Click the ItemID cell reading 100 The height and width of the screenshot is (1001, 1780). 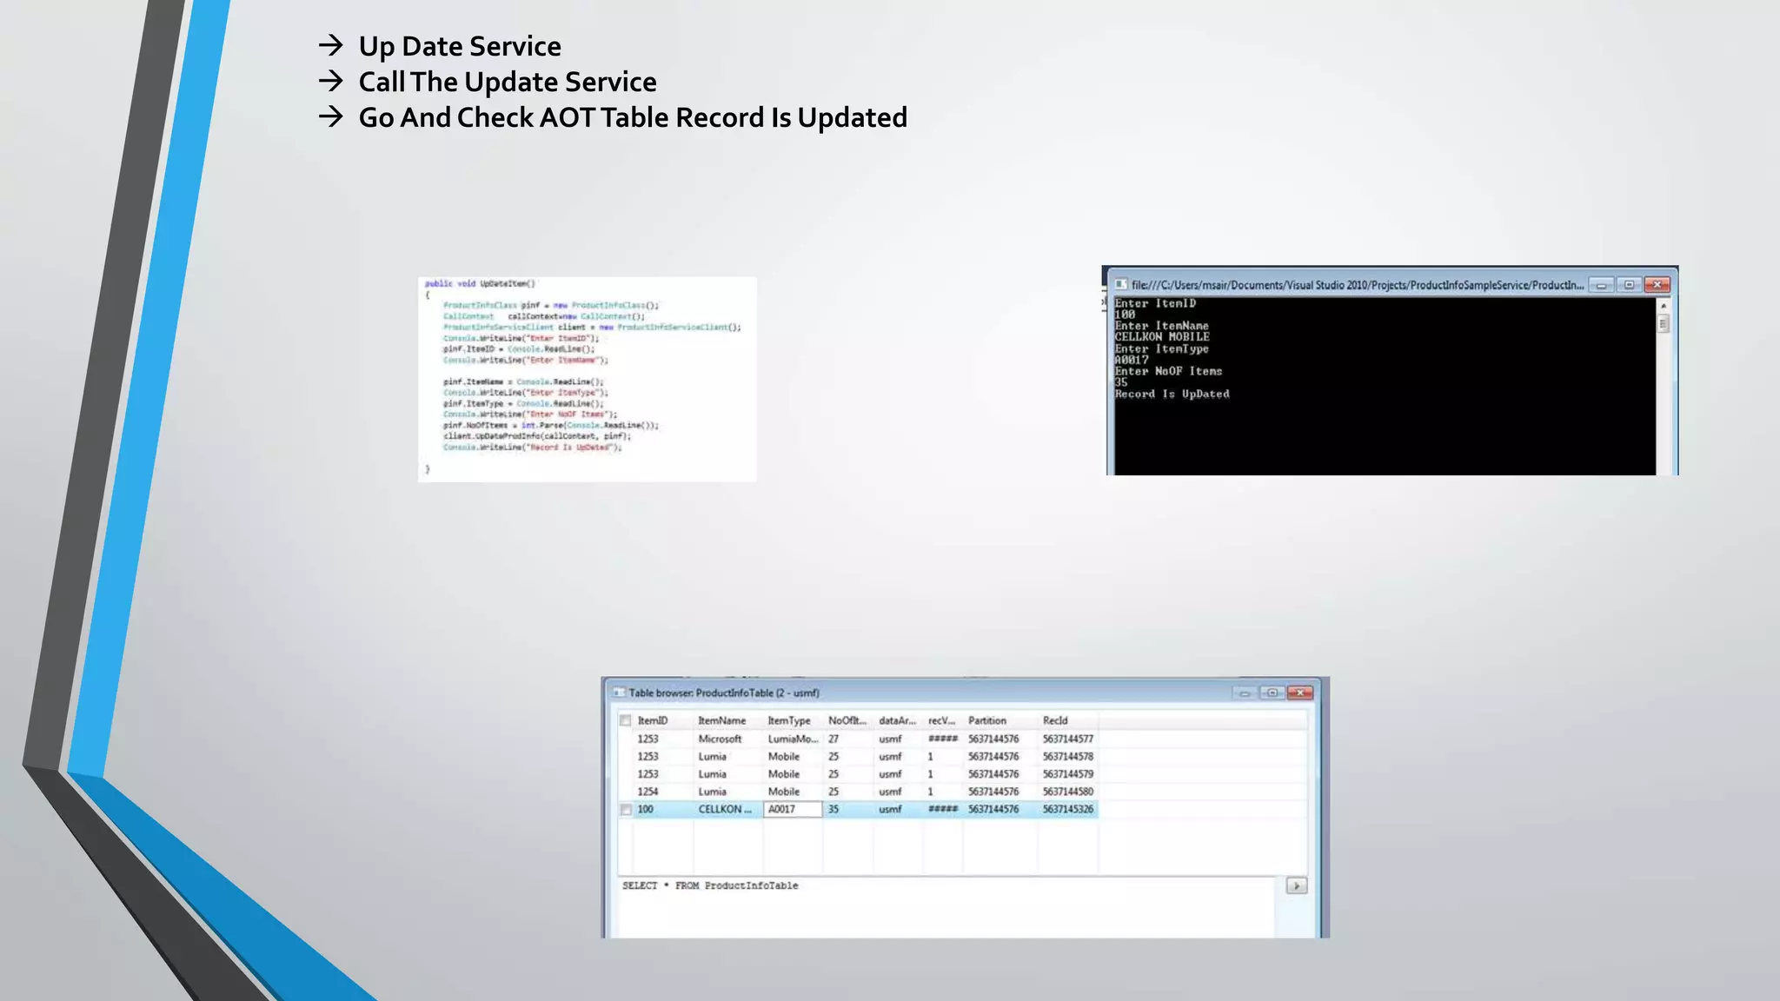(646, 809)
